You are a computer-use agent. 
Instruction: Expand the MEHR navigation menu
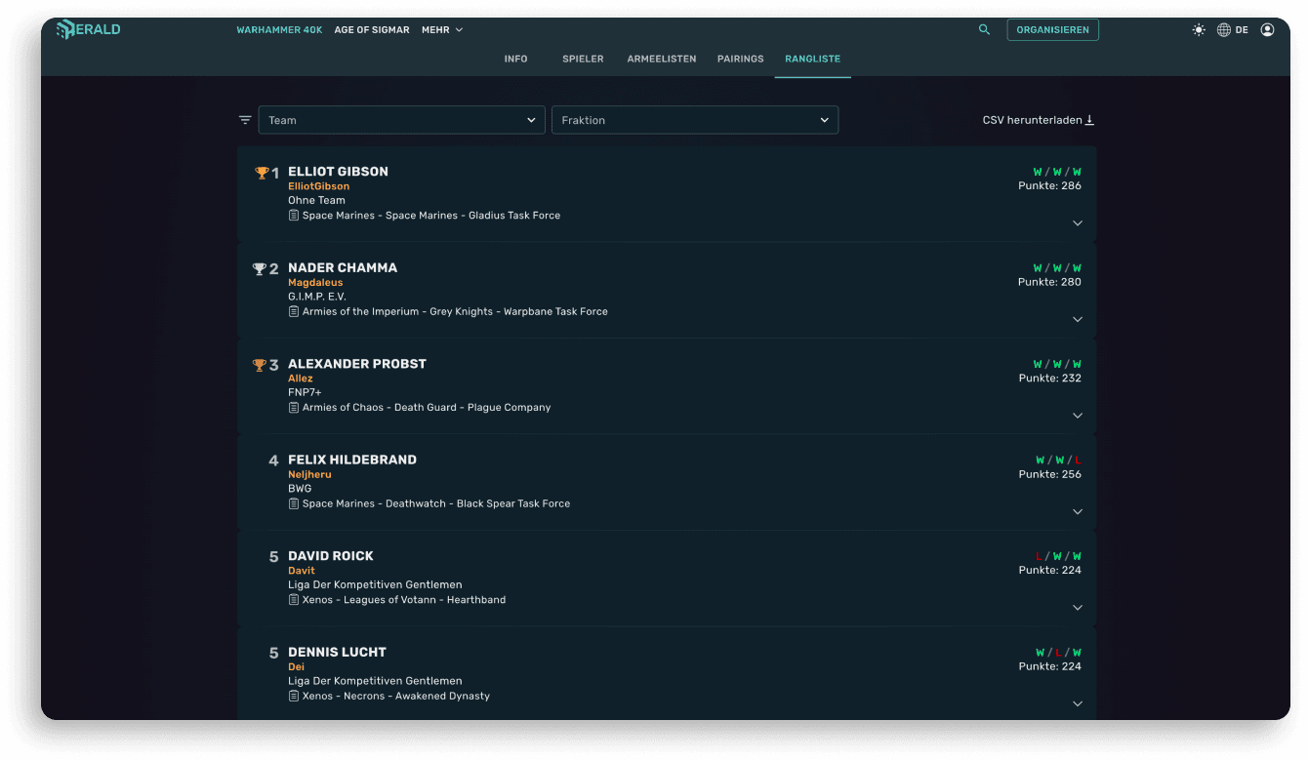point(441,30)
